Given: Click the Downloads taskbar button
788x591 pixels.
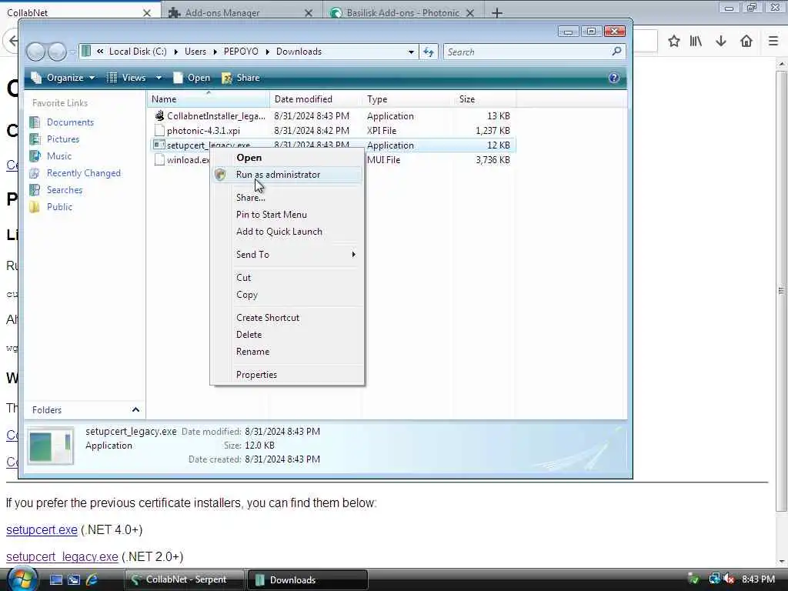Looking at the screenshot, I should coord(308,579).
